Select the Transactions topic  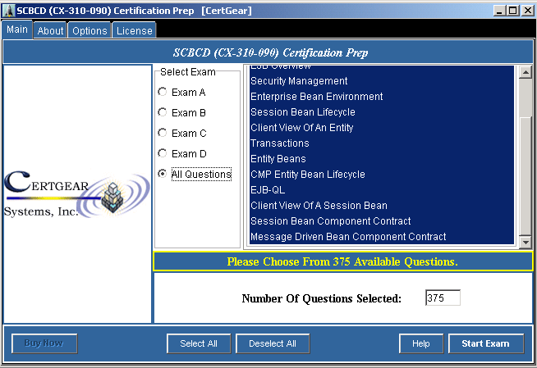point(382,143)
